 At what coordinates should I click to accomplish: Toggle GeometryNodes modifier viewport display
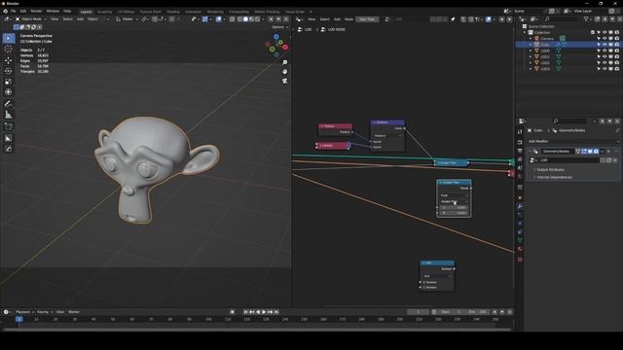tap(590, 152)
